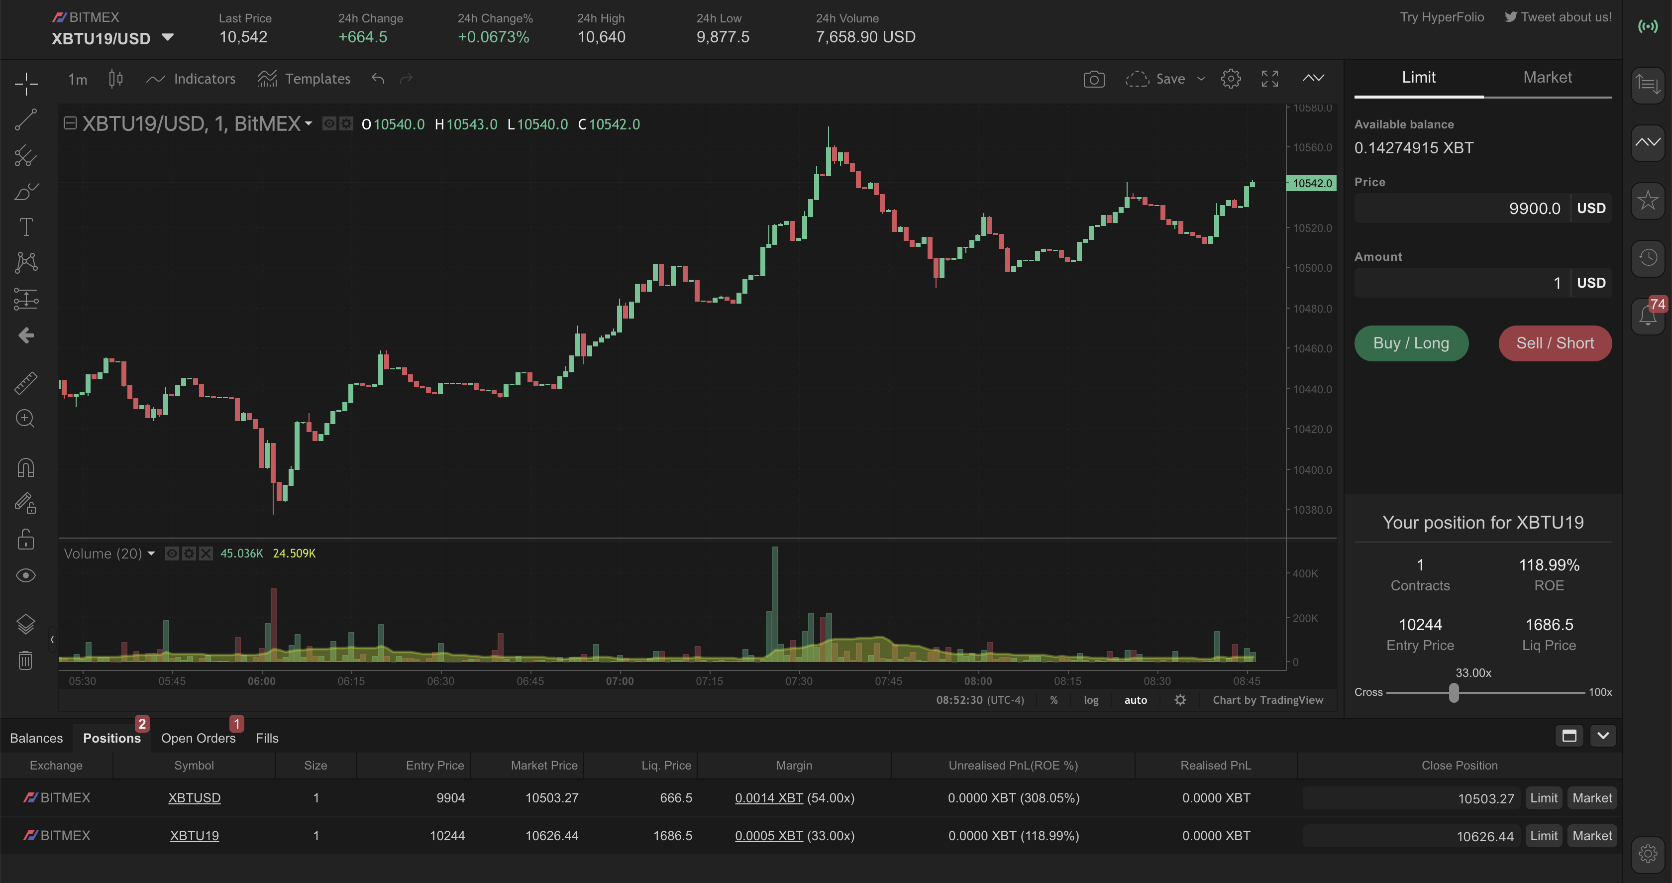This screenshot has height=883, width=1672.
Task: Open the notifications bell with 74 badge
Action: 1648,316
